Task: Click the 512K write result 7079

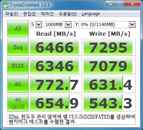Action: click(x=110, y=66)
